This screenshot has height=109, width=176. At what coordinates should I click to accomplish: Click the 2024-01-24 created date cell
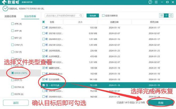(114, 97)
